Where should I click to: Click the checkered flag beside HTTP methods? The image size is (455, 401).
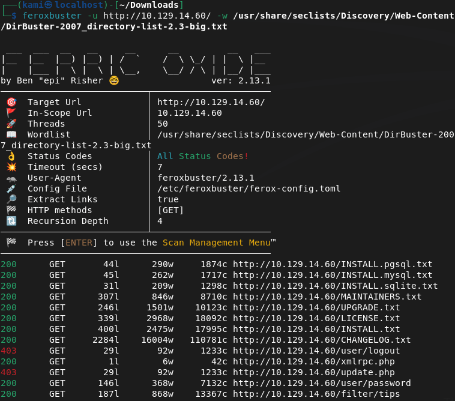(x=11, y=210)
